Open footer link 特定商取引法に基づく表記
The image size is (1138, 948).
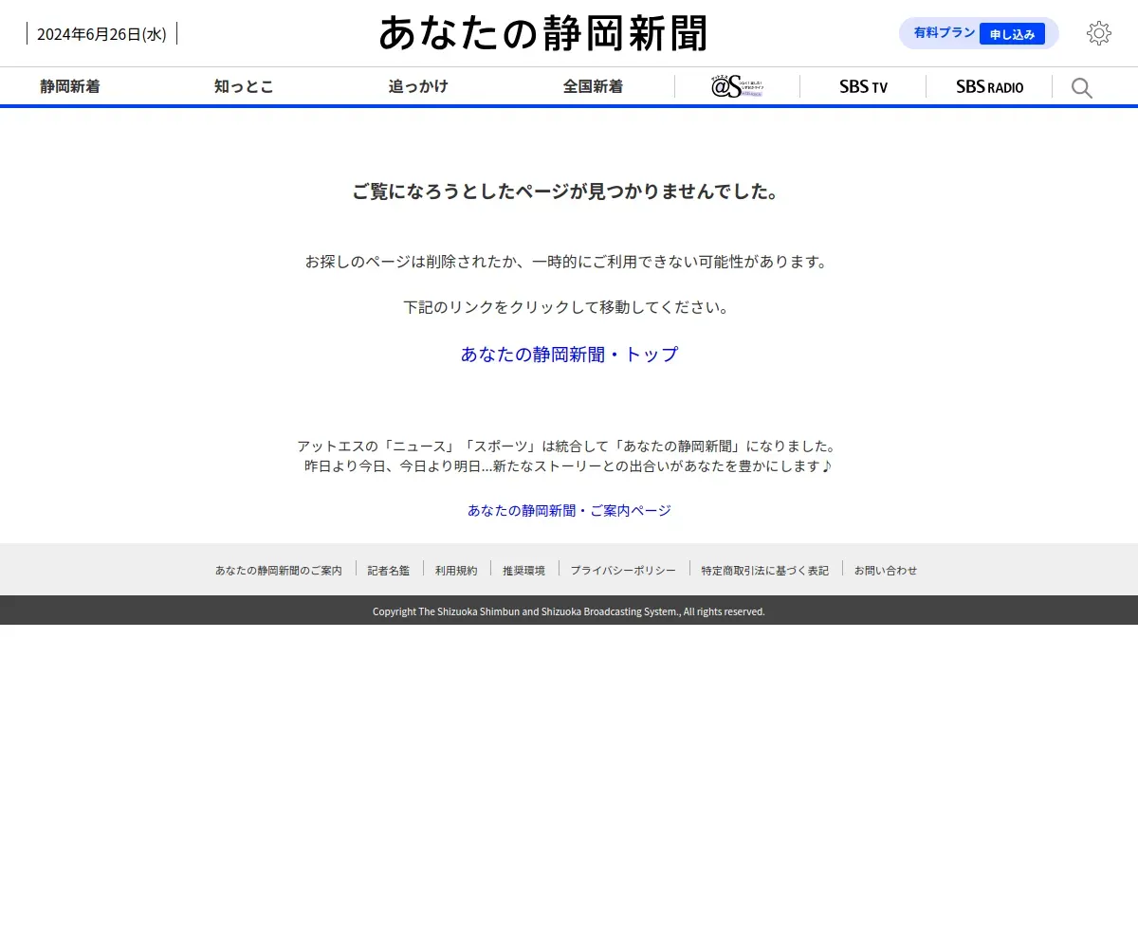tap(765, 570)
